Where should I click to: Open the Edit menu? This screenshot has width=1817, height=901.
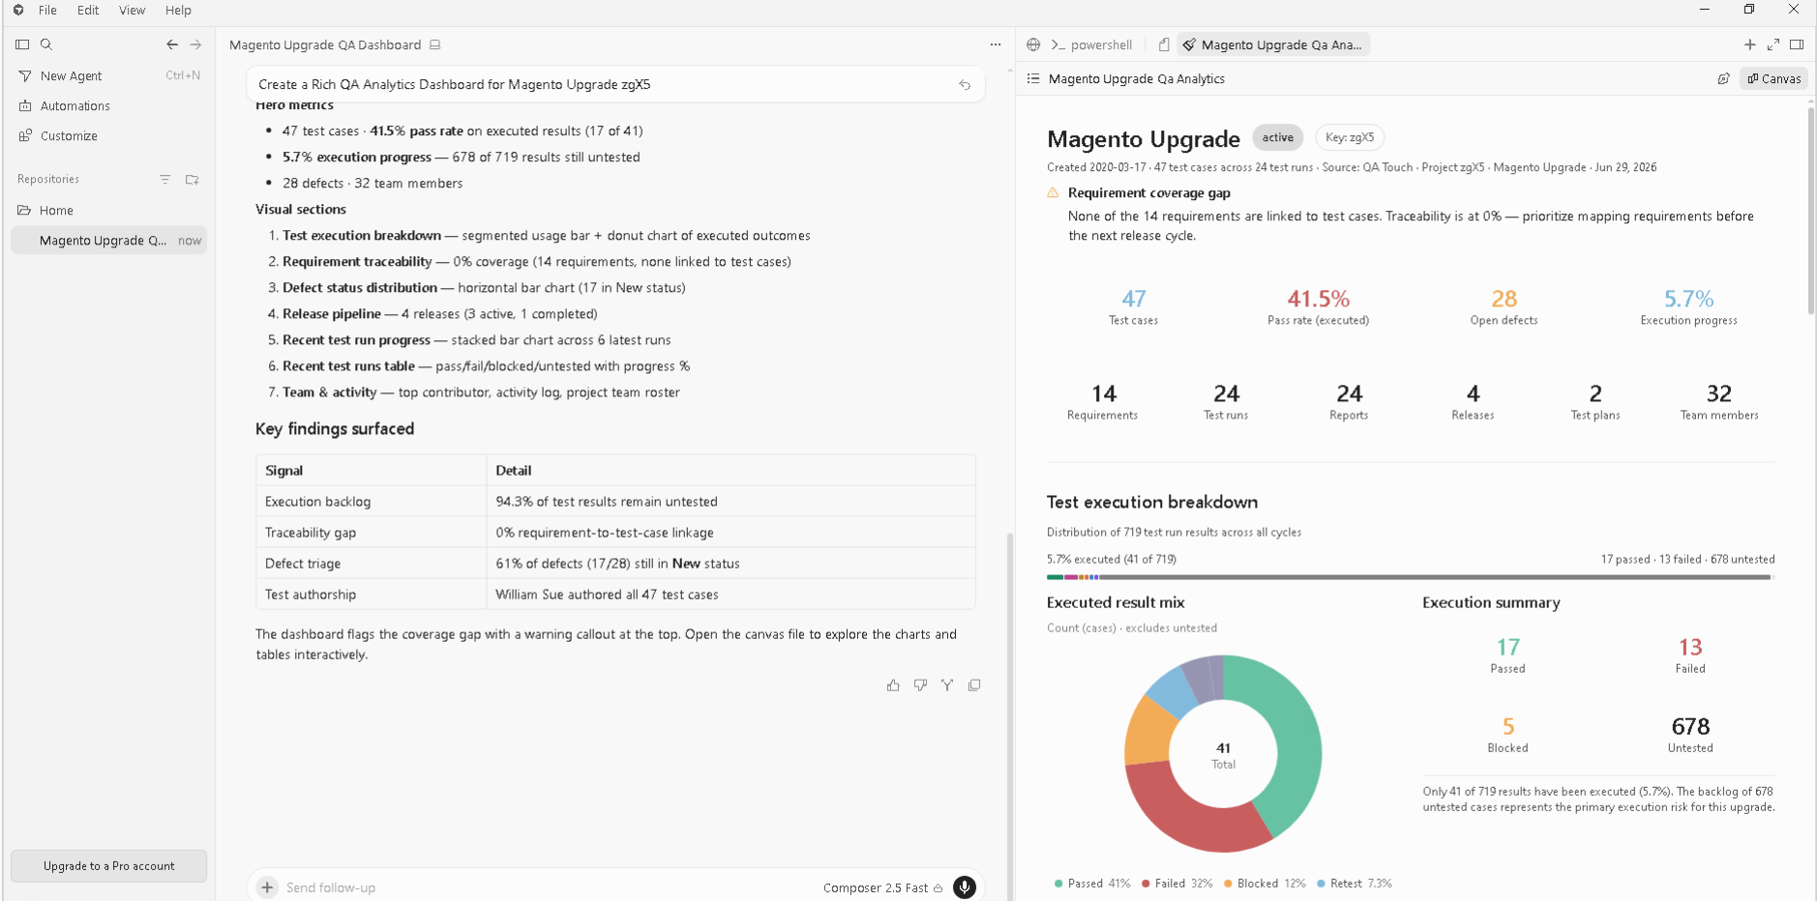click(x=88, y=11)
